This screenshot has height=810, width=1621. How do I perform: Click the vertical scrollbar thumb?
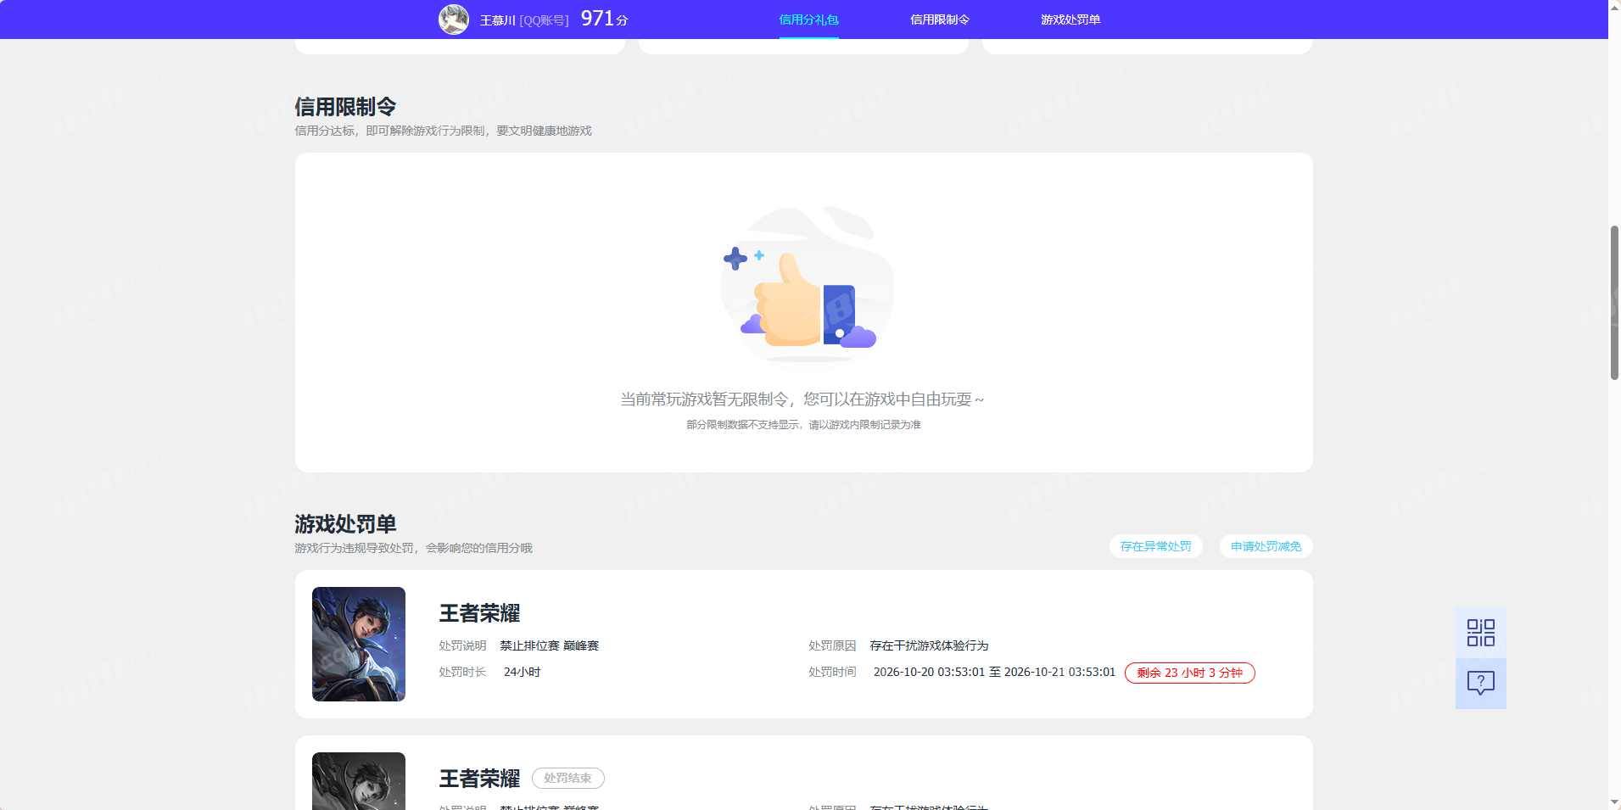click(x=1614, y=302)
